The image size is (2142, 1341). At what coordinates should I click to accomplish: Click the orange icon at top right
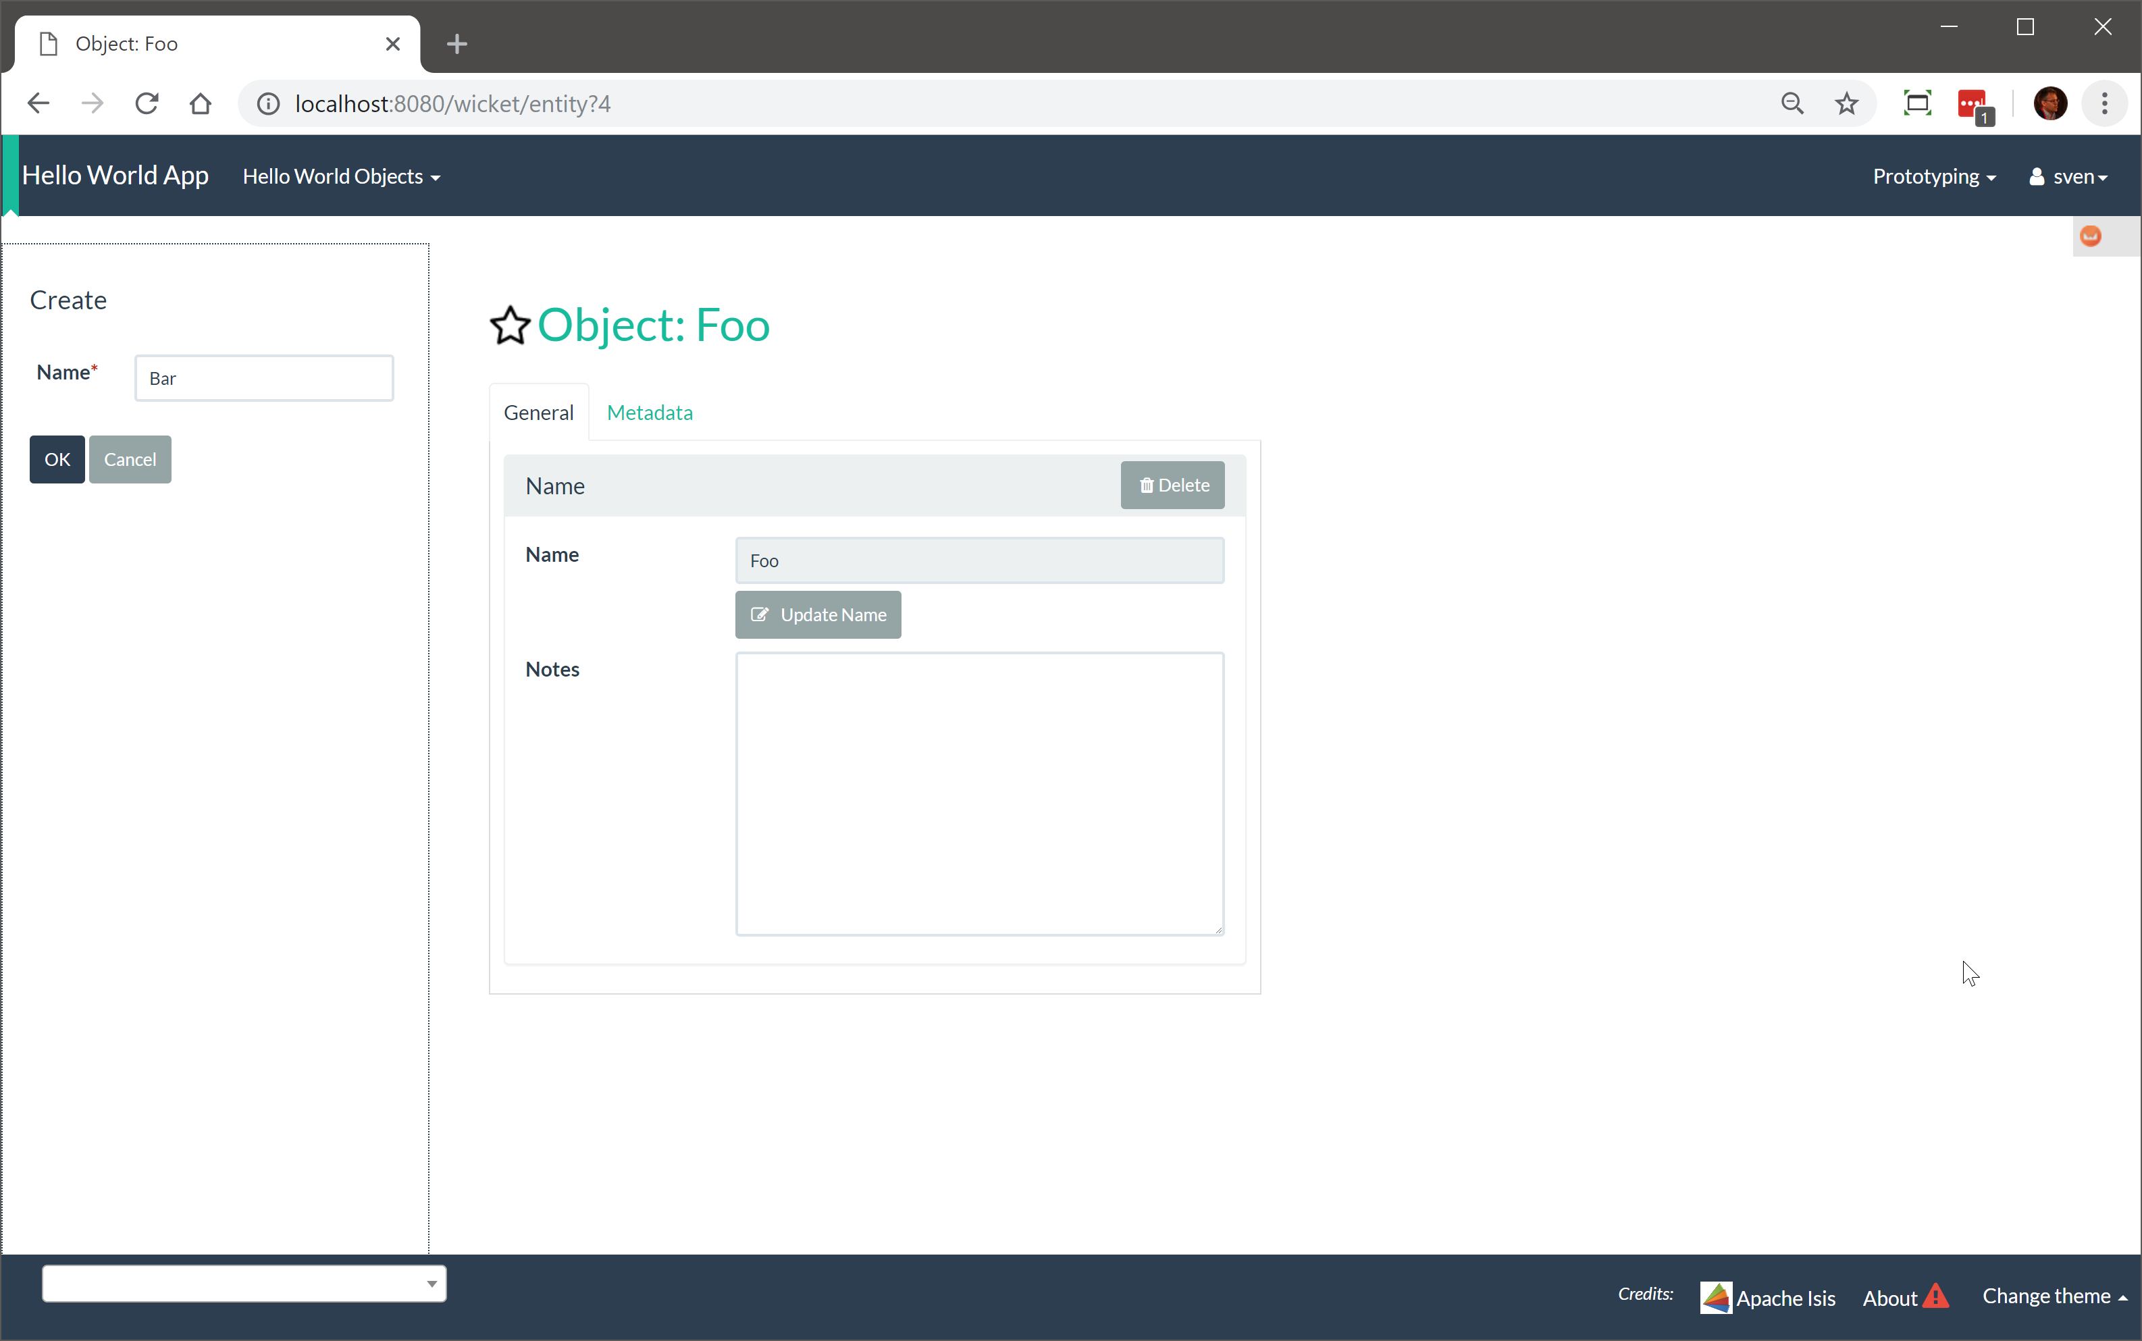click(x=2090, y=236)
